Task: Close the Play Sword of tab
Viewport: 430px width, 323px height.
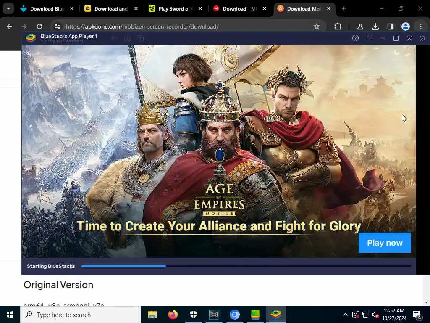Action: [x=200, y=9]
